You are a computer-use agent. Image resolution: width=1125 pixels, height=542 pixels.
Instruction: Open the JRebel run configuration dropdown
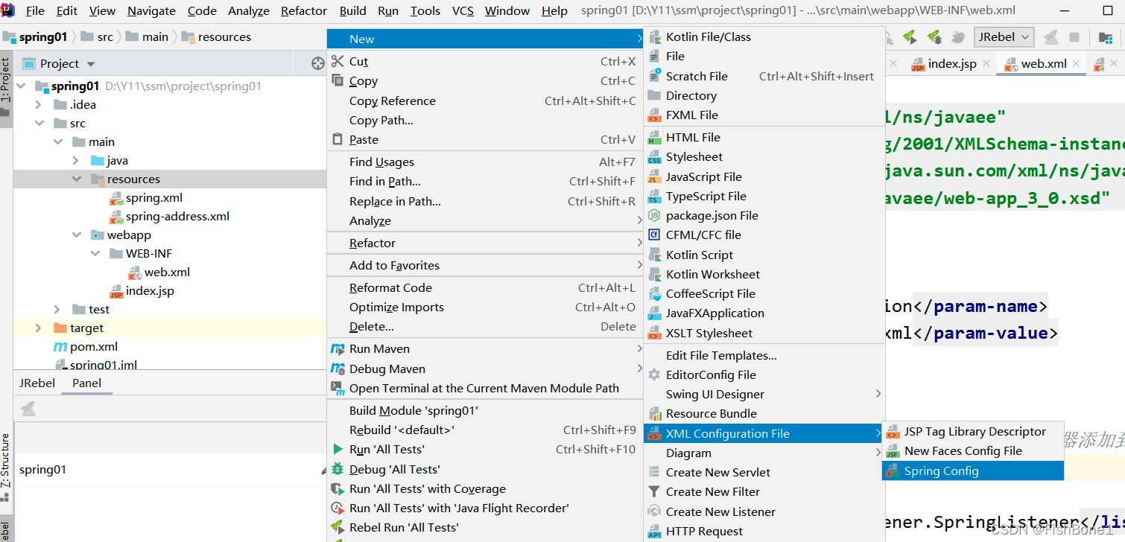pyautogui.click(x=1004, y=37)
